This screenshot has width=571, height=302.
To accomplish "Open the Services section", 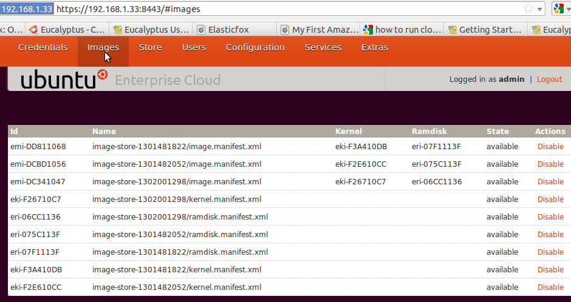I will click(x=323, y=48).
